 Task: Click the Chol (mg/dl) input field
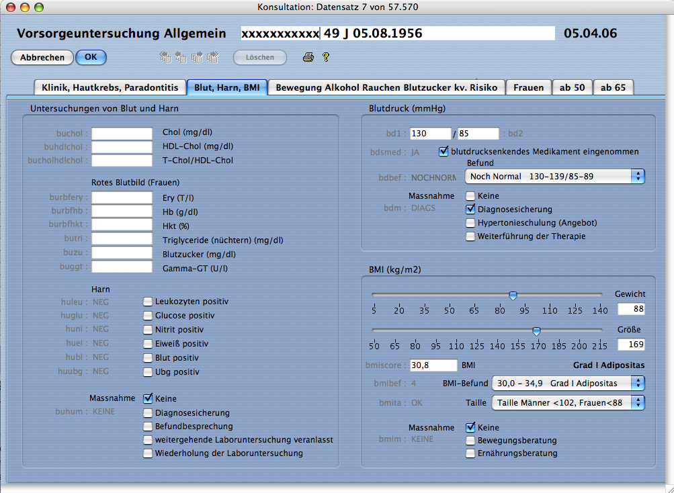[122, 133]
